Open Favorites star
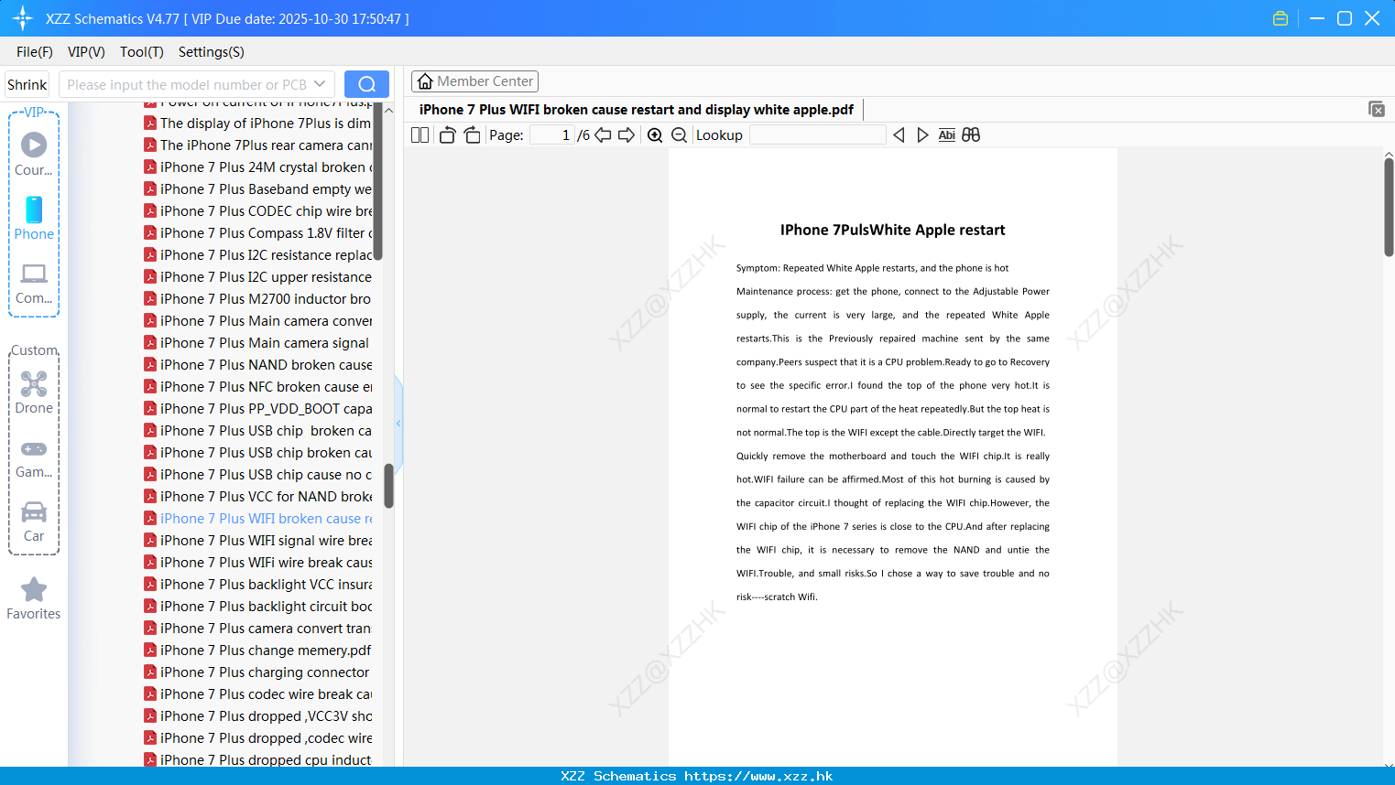Screen dimensions: 1395x785 coord(34,598)
